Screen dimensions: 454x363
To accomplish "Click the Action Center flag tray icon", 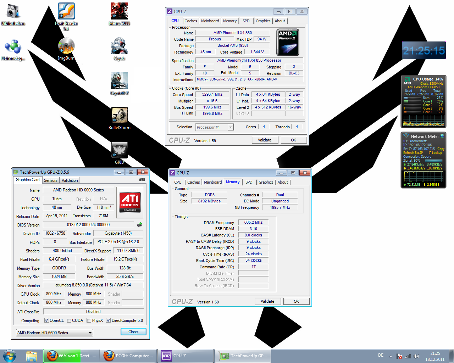I will point(399,356).
